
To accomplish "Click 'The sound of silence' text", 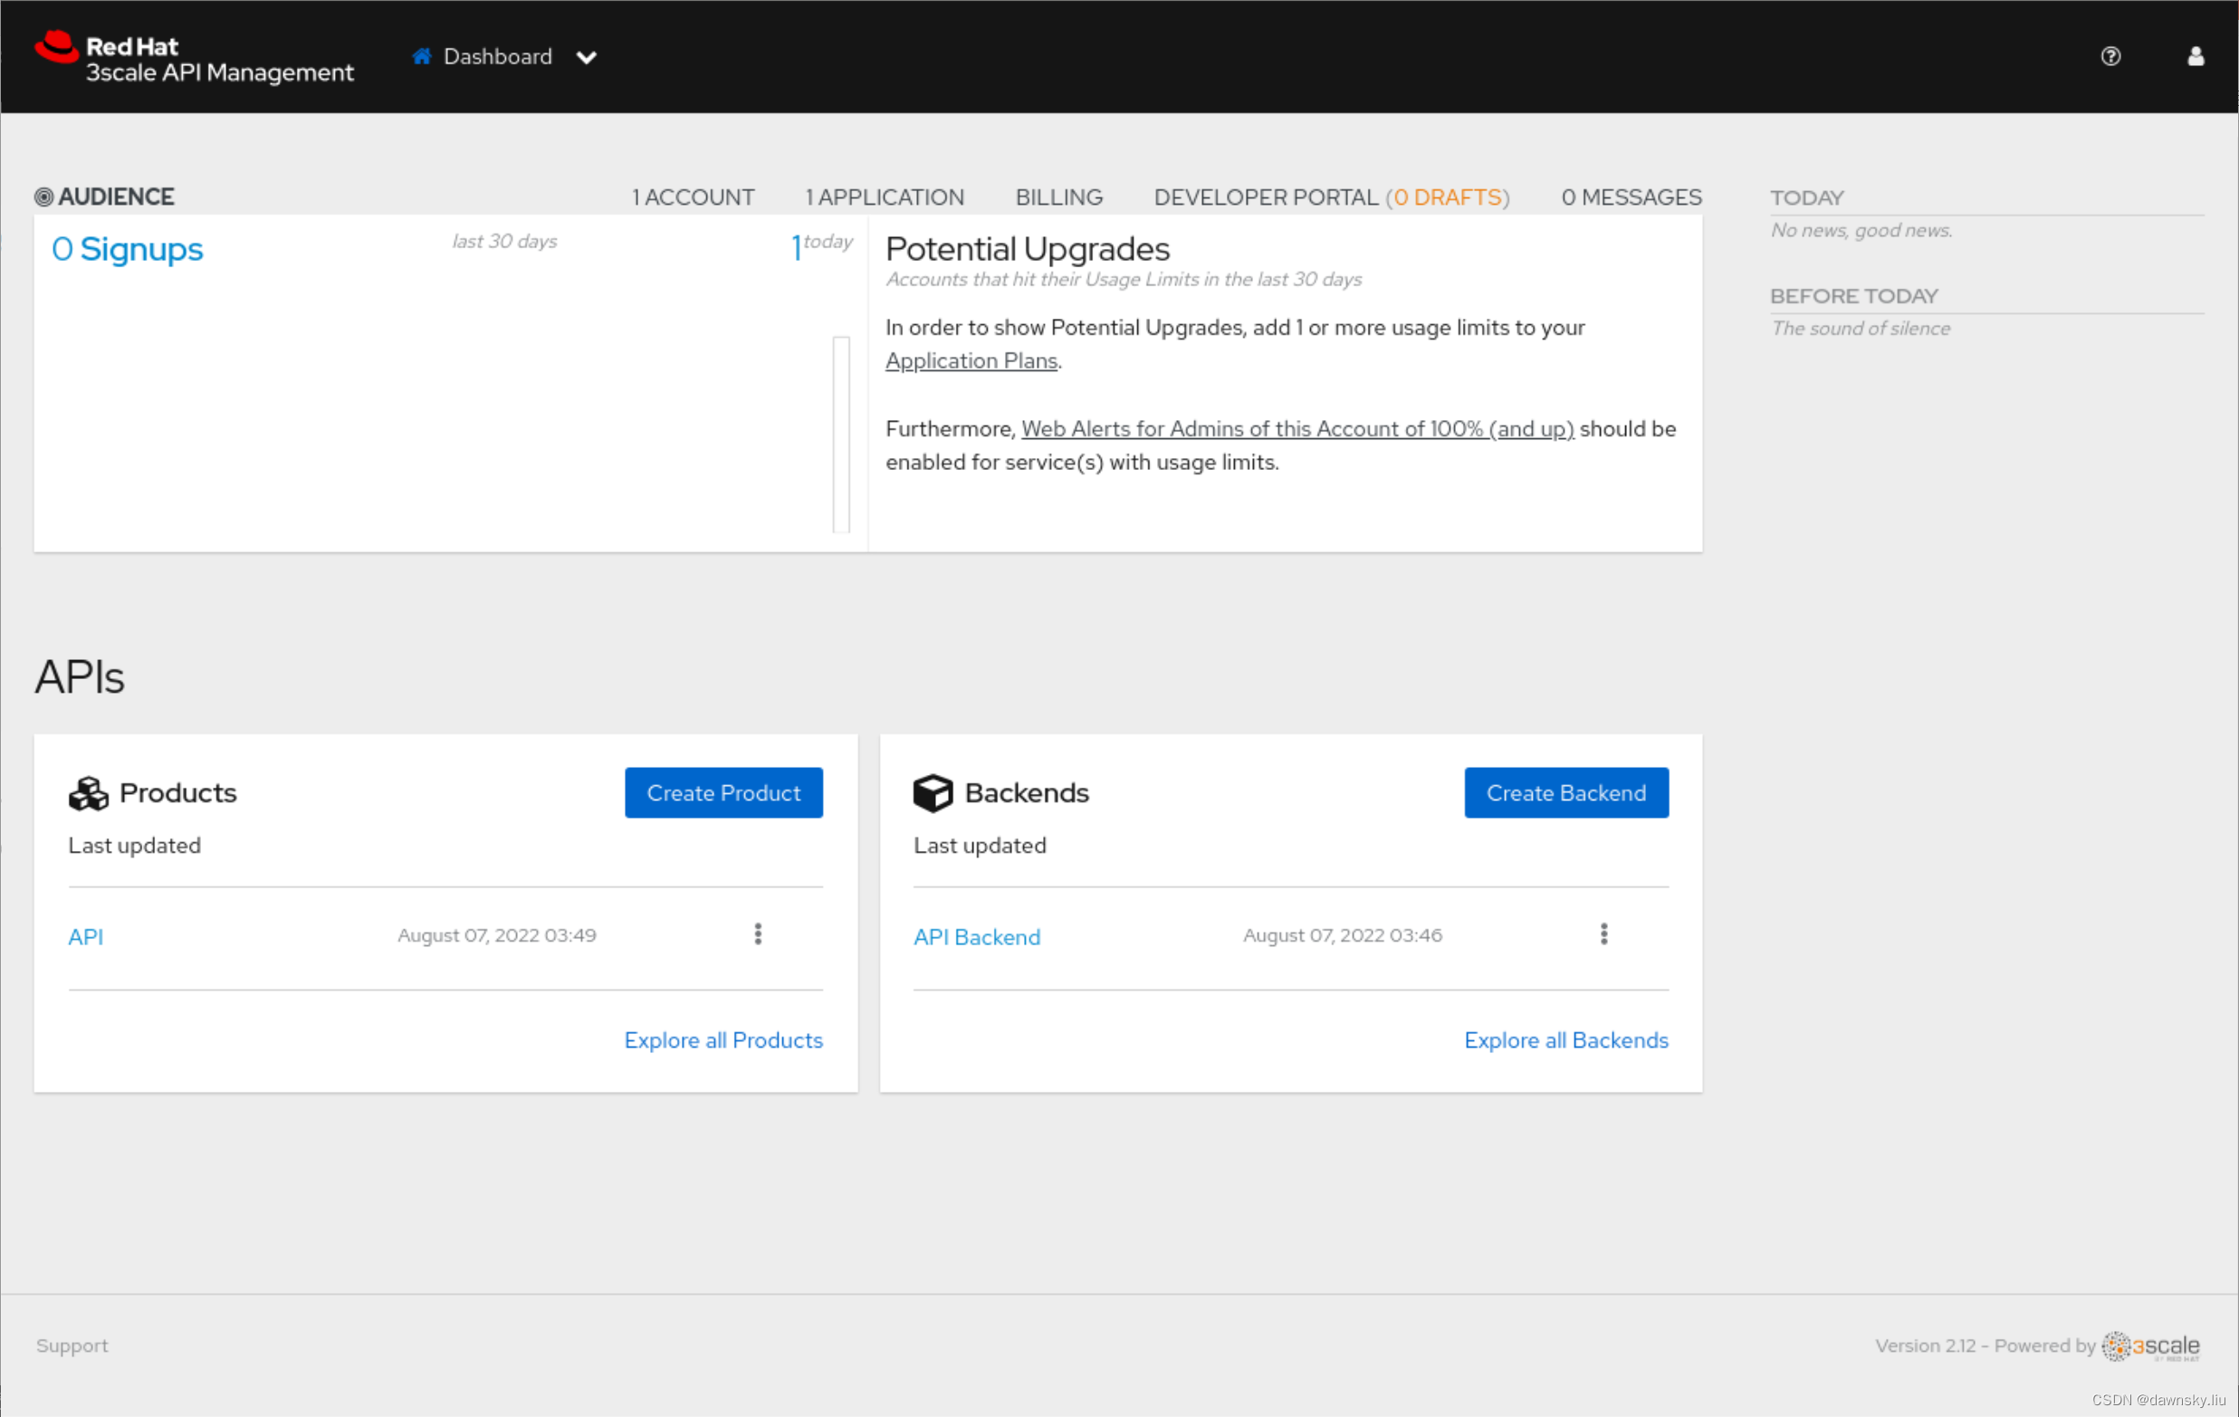I will 1860,328.
